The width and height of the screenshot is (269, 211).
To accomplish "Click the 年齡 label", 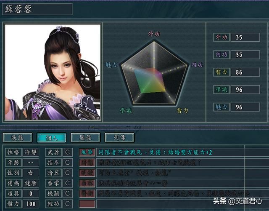I will (13, 163).
